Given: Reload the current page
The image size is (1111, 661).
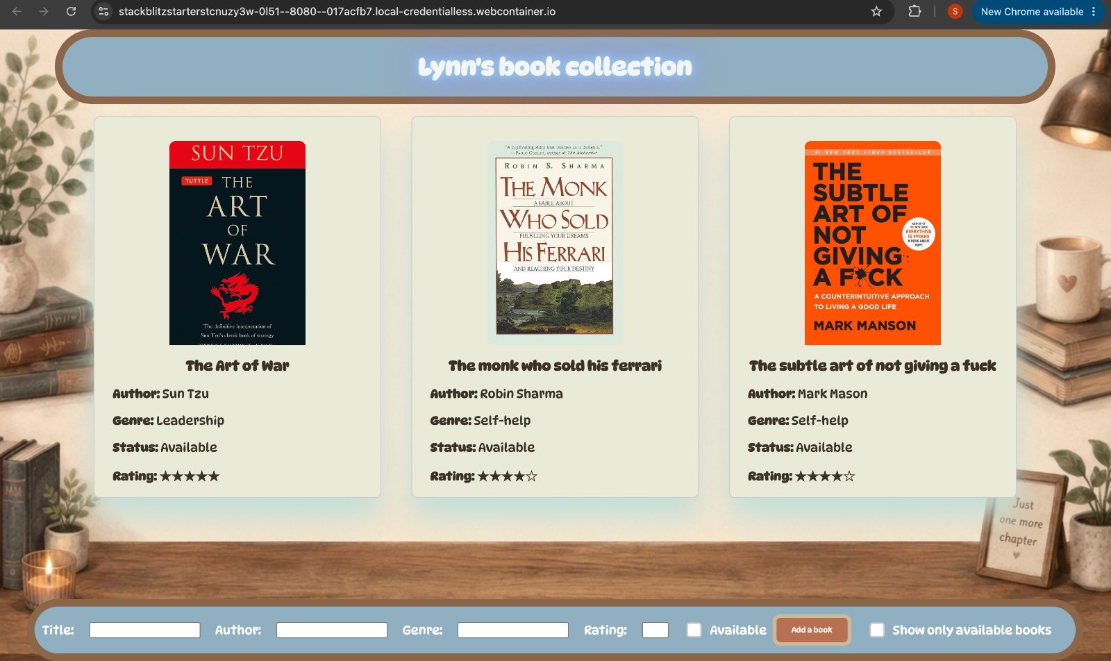Looking at the screenshot, I should click(71, 12).
